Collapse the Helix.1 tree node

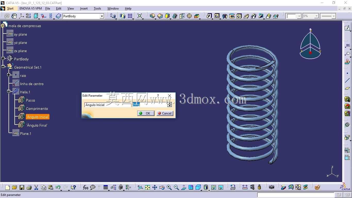(9, 91)
